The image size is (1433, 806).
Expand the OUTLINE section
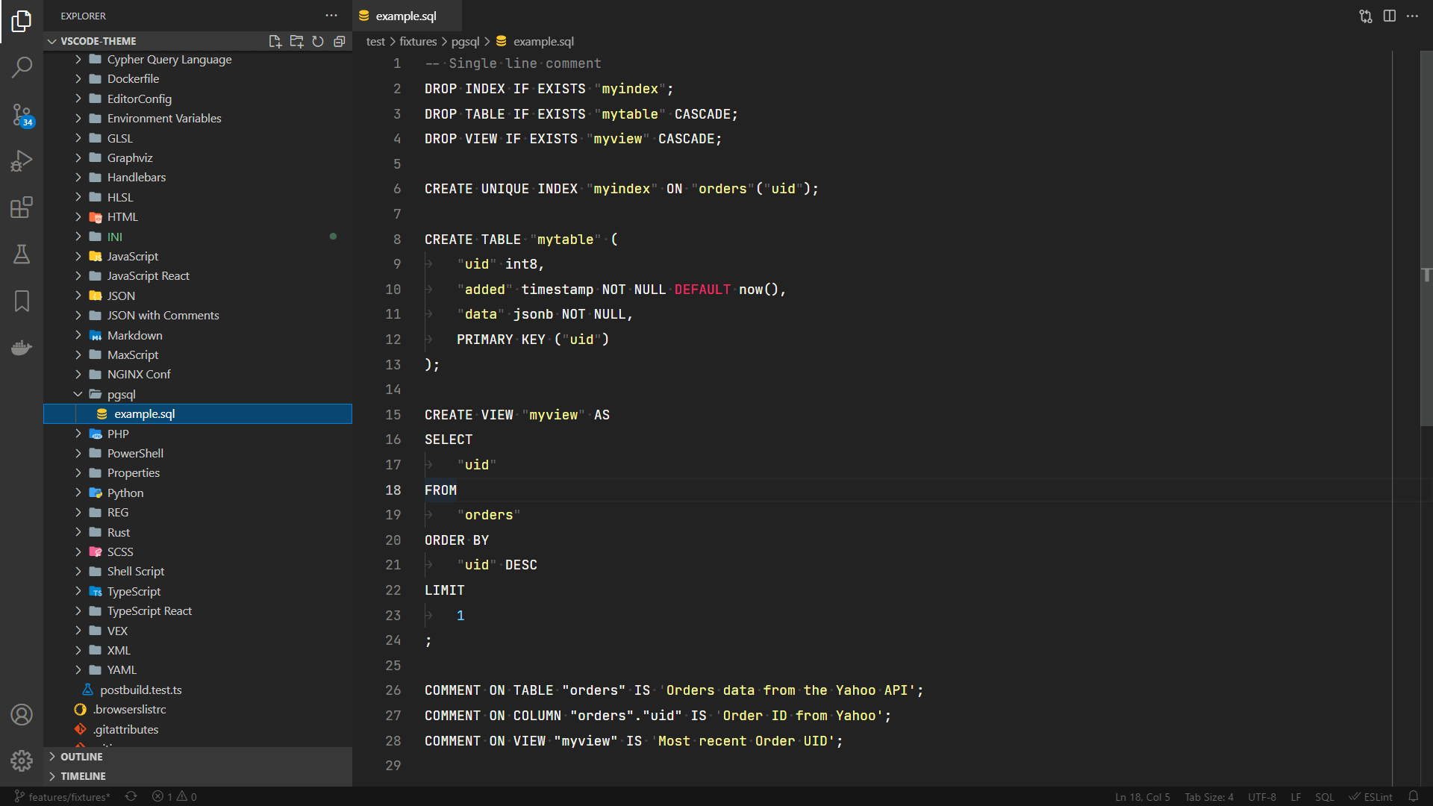pos(81,756)
